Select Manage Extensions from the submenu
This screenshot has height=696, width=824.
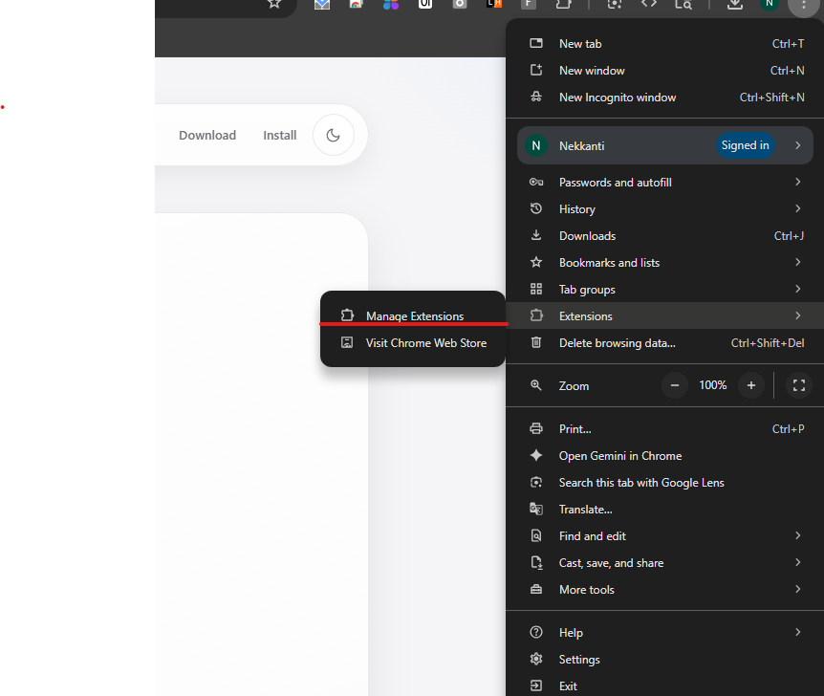pyautogui.click(x=415, y=315)
